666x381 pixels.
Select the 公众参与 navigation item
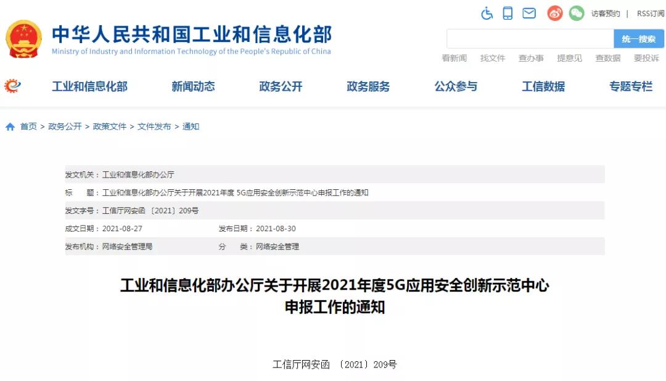[x=456, y=87]
